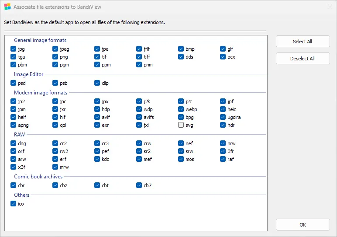Toggle the tiff checkbox
The height and width of the screenshot is (237, 337).
139,57
